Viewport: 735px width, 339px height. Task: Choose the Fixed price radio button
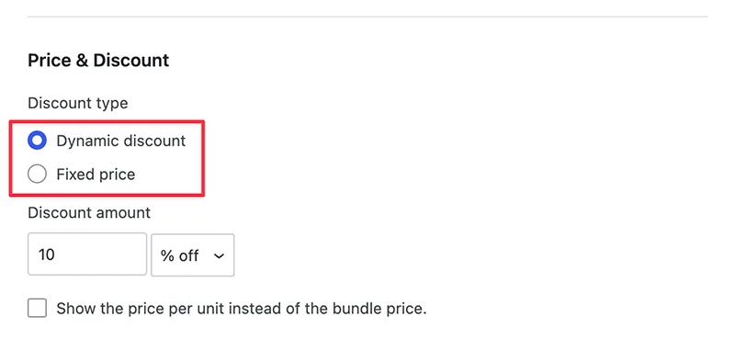pyautogui.click(x=37, y=175)
